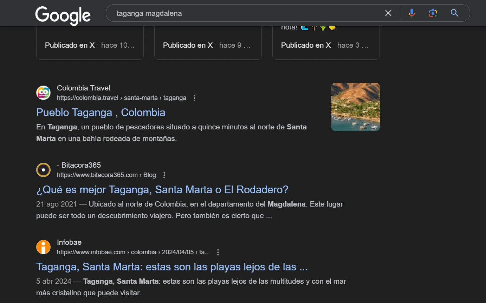This screenshot has width=486, height=303.
Task: Start voice search with the microphone icon
Action: tap(412, 13)
